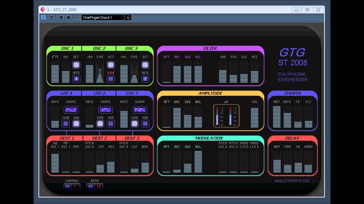
Task: Maximize the GTG_ST_2008 plugin window
Action: [307, 10]
